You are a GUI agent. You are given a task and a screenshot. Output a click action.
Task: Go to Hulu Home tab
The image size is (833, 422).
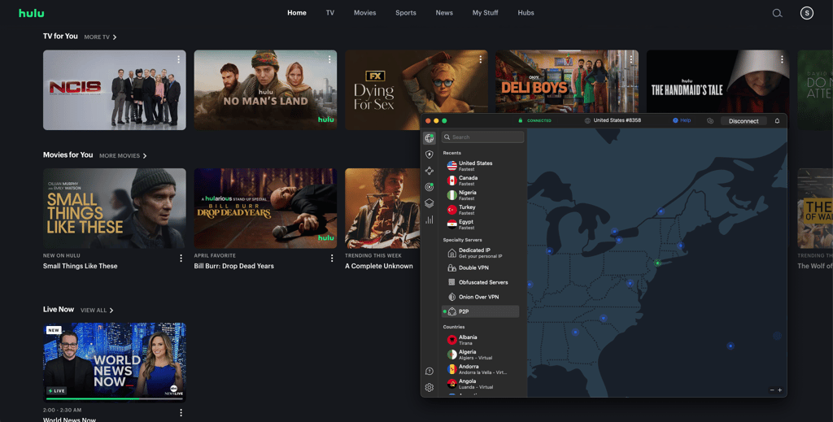[x=296, y=13]
